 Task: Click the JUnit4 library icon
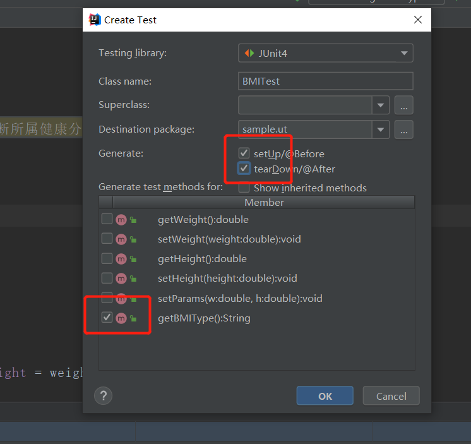point(249,53)
